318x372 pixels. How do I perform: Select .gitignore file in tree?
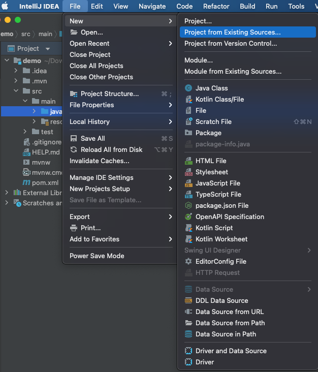[46, 142]
